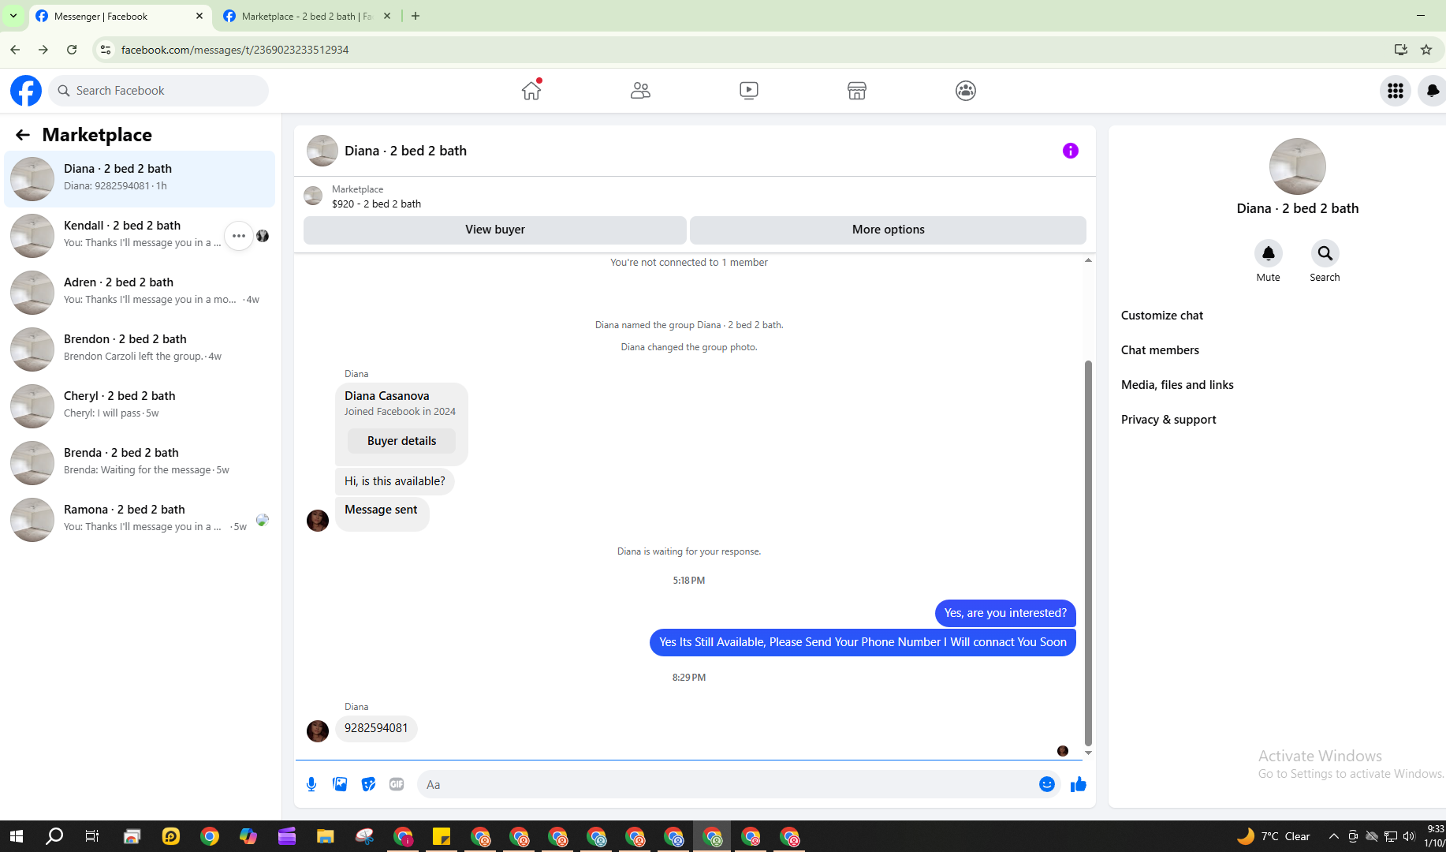Attach a photo to message
Viewport: 1446px width, 852px height.
[340, 784]
